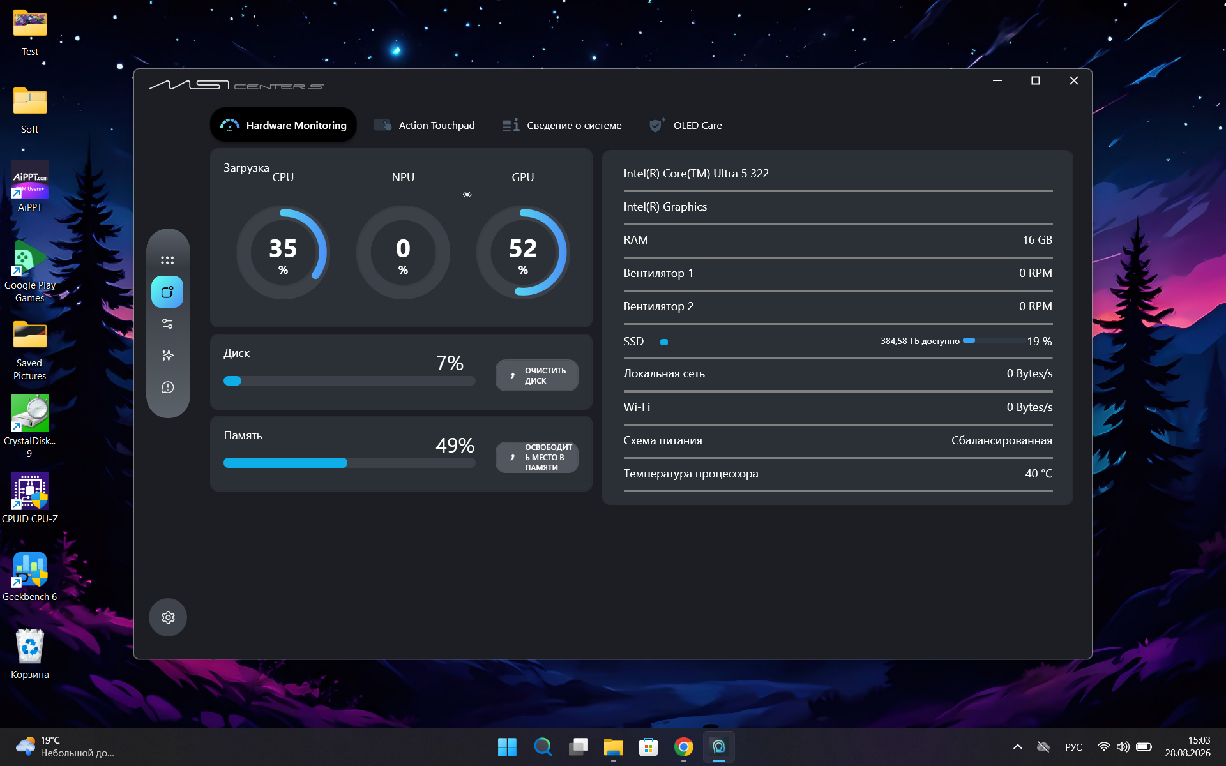
Task: Open MSI Center settings gear
Action: (168, 617)
